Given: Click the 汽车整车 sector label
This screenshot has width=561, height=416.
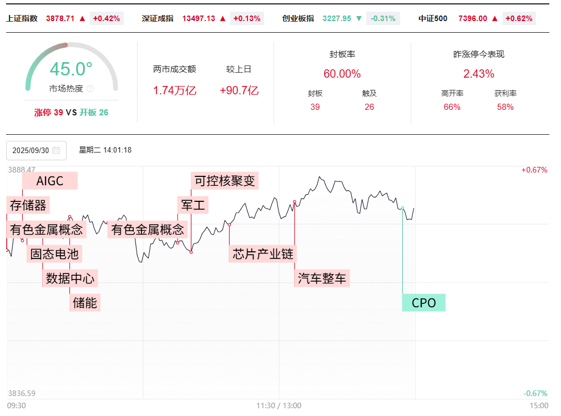Looking at the screenshot, I should coord(322,278).
